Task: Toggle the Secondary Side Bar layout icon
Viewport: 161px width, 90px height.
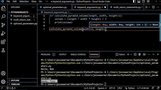Action: click(143, 1)
